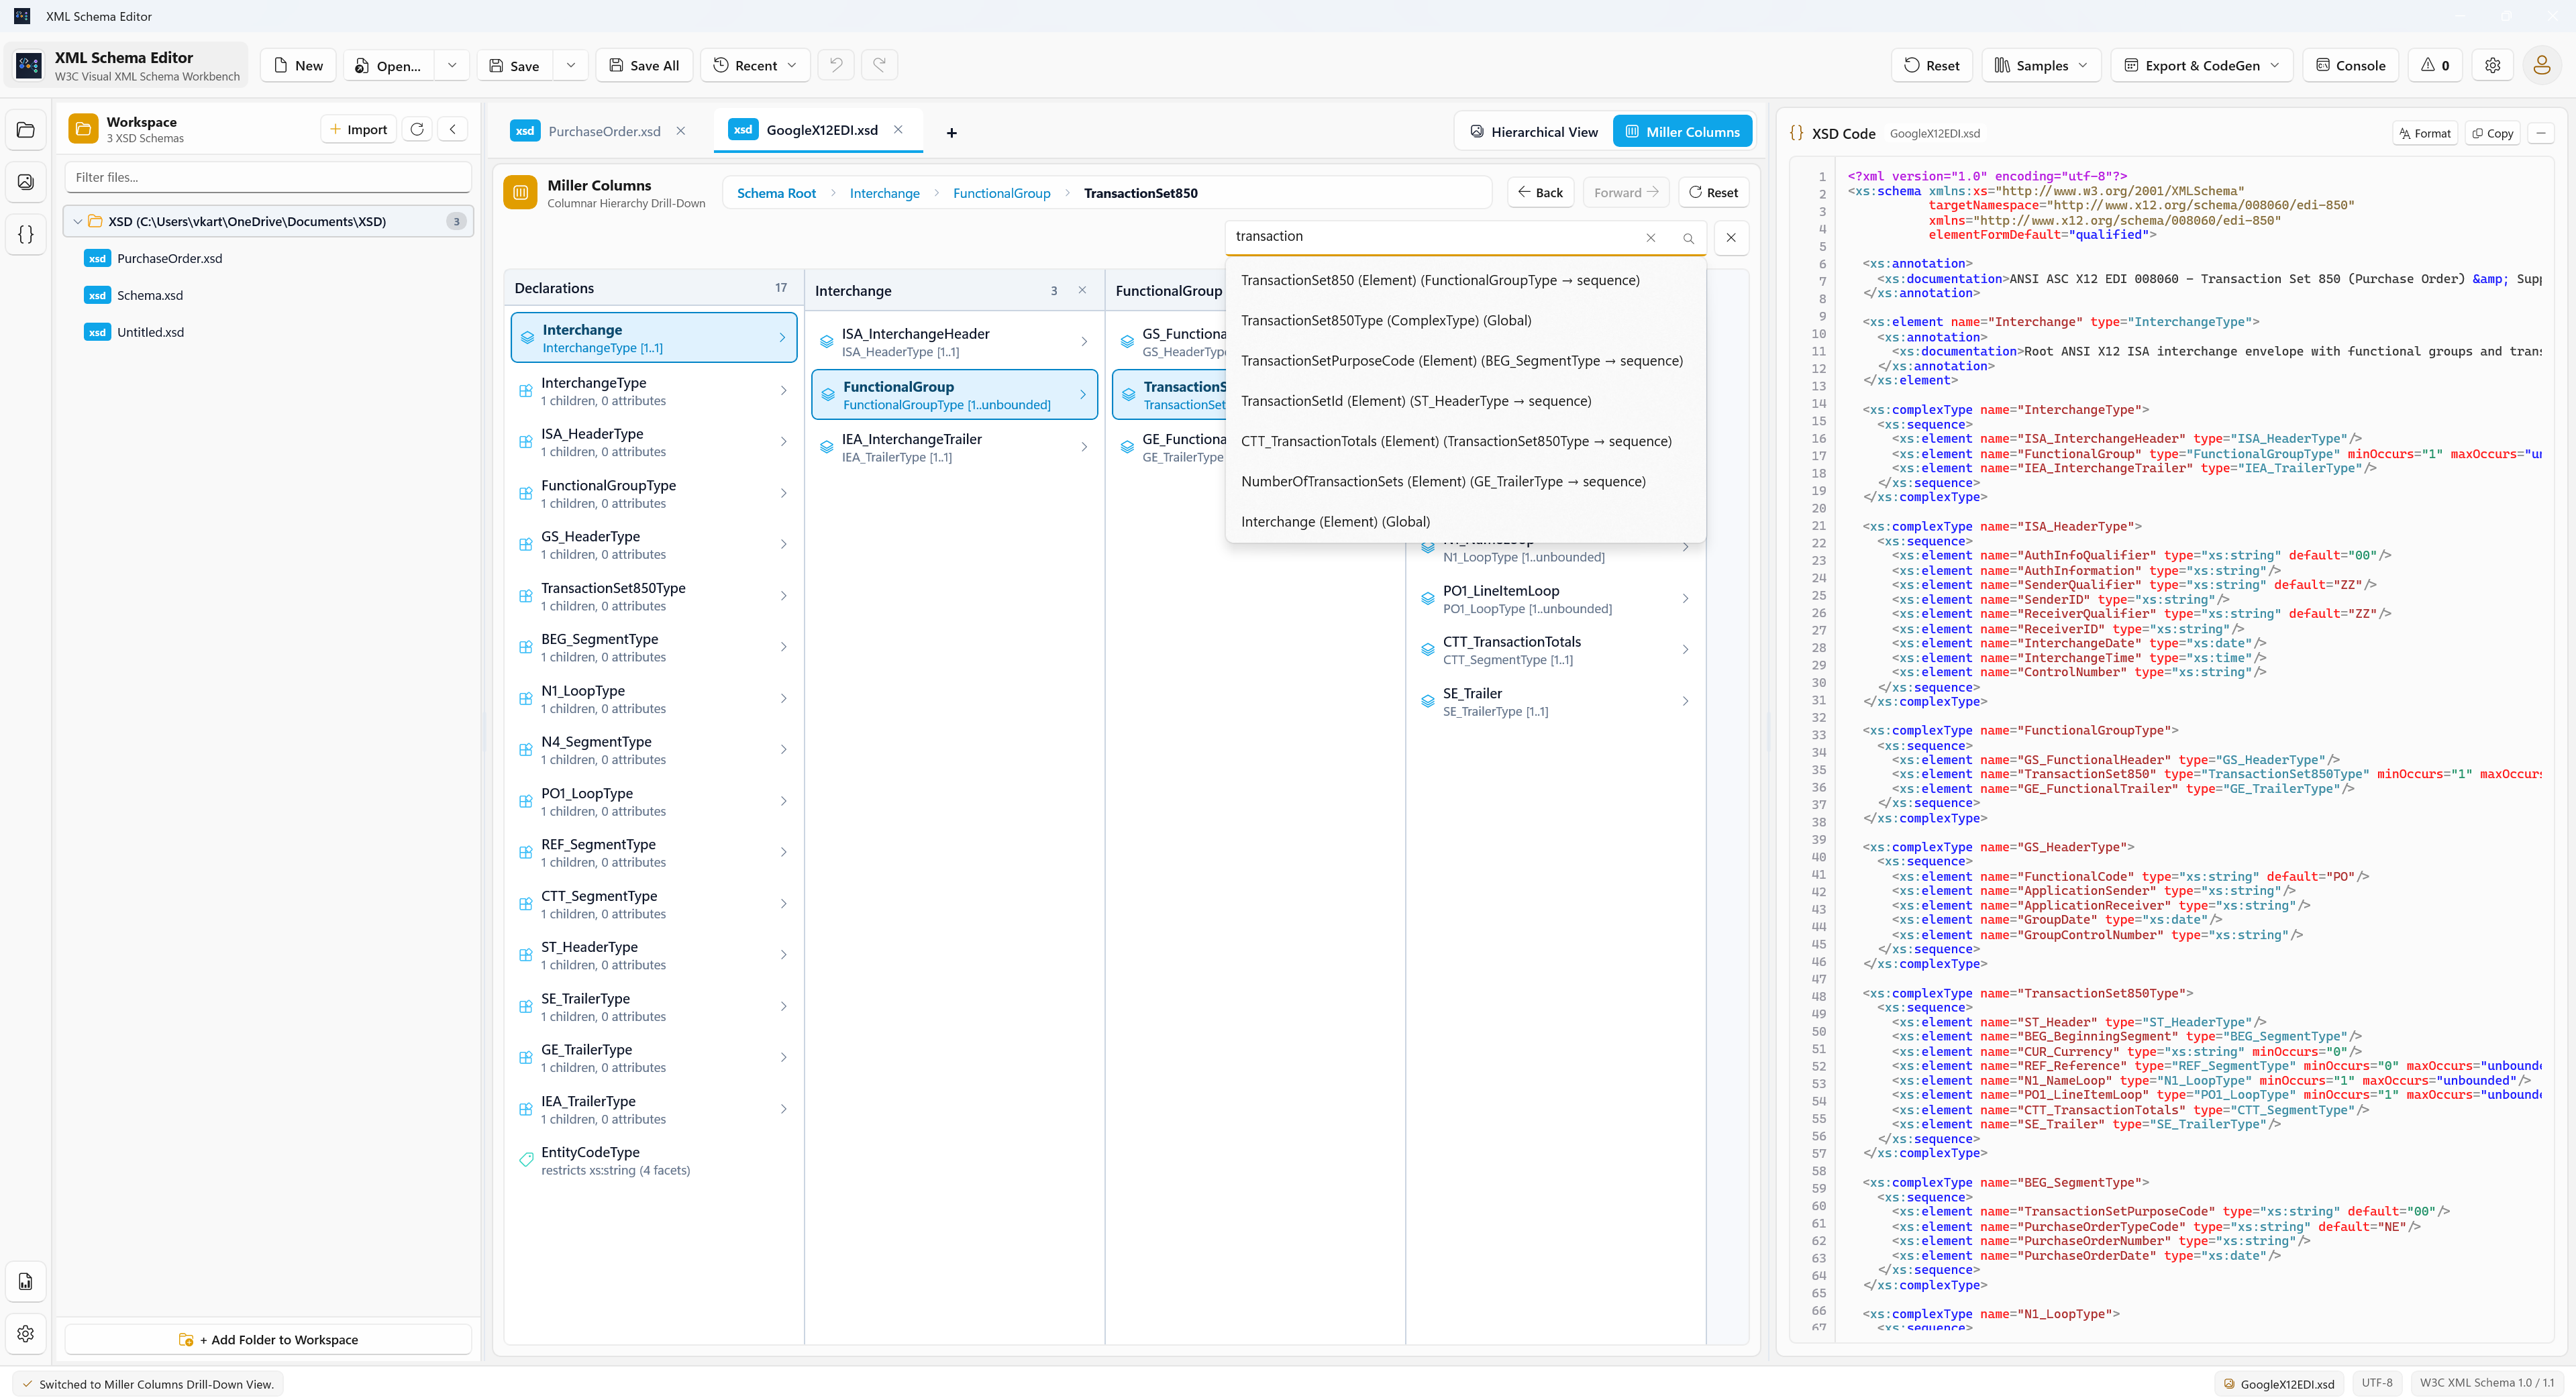Open the code braces sidebar icon
This screenshot has width=2576, height=1398.
pos(26,234)
